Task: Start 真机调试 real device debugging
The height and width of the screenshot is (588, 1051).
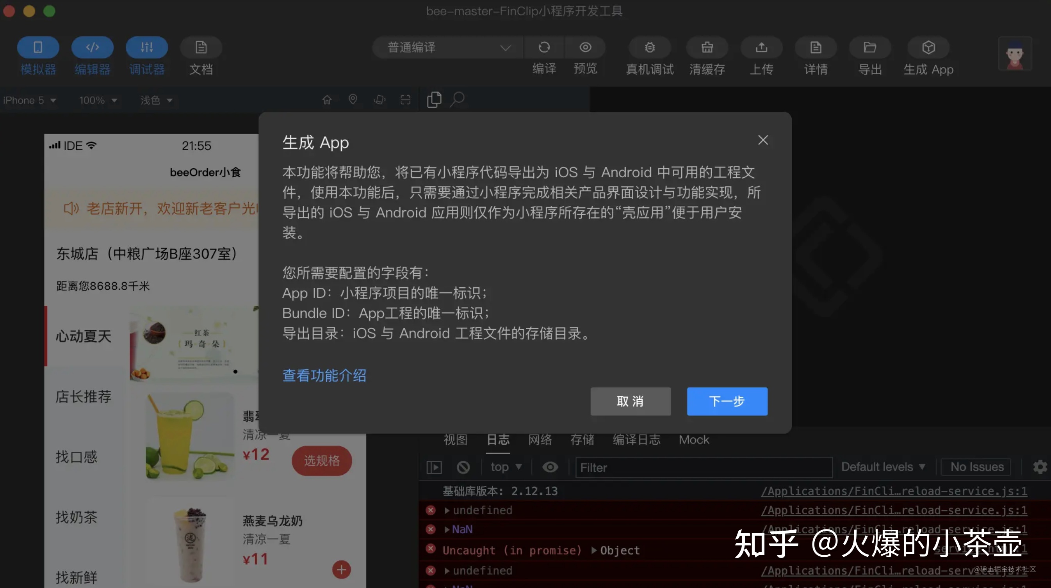Action: tap(650, 48)
